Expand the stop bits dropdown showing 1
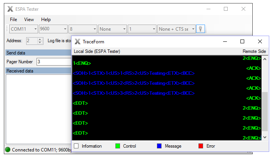The width and height of the screenshot is (275, 158). pyautogui.click(x=154, y=29)
